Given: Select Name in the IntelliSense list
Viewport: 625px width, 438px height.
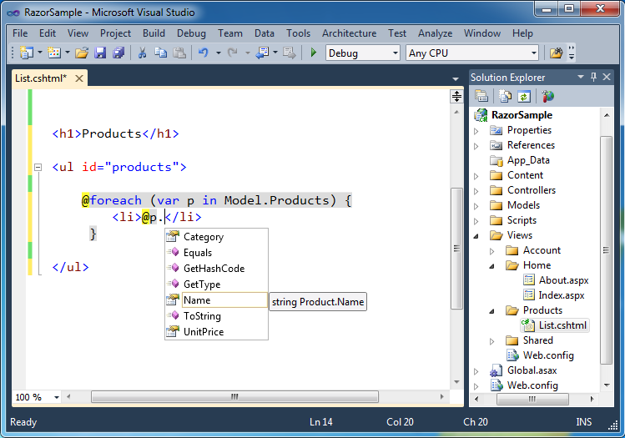Looking at the screenshot, I should [216, 300].
